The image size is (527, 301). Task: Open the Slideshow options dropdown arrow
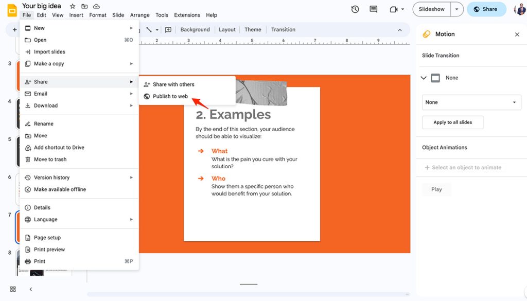(x=456, y=9)
